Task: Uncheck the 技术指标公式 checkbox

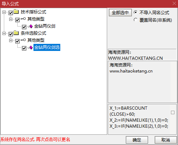Action: pyautogui.click(x=11, y=13)
